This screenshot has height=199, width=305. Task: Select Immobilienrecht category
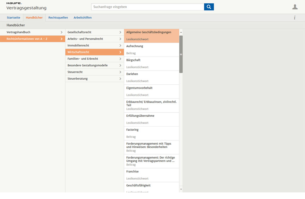tap(94, 45)
